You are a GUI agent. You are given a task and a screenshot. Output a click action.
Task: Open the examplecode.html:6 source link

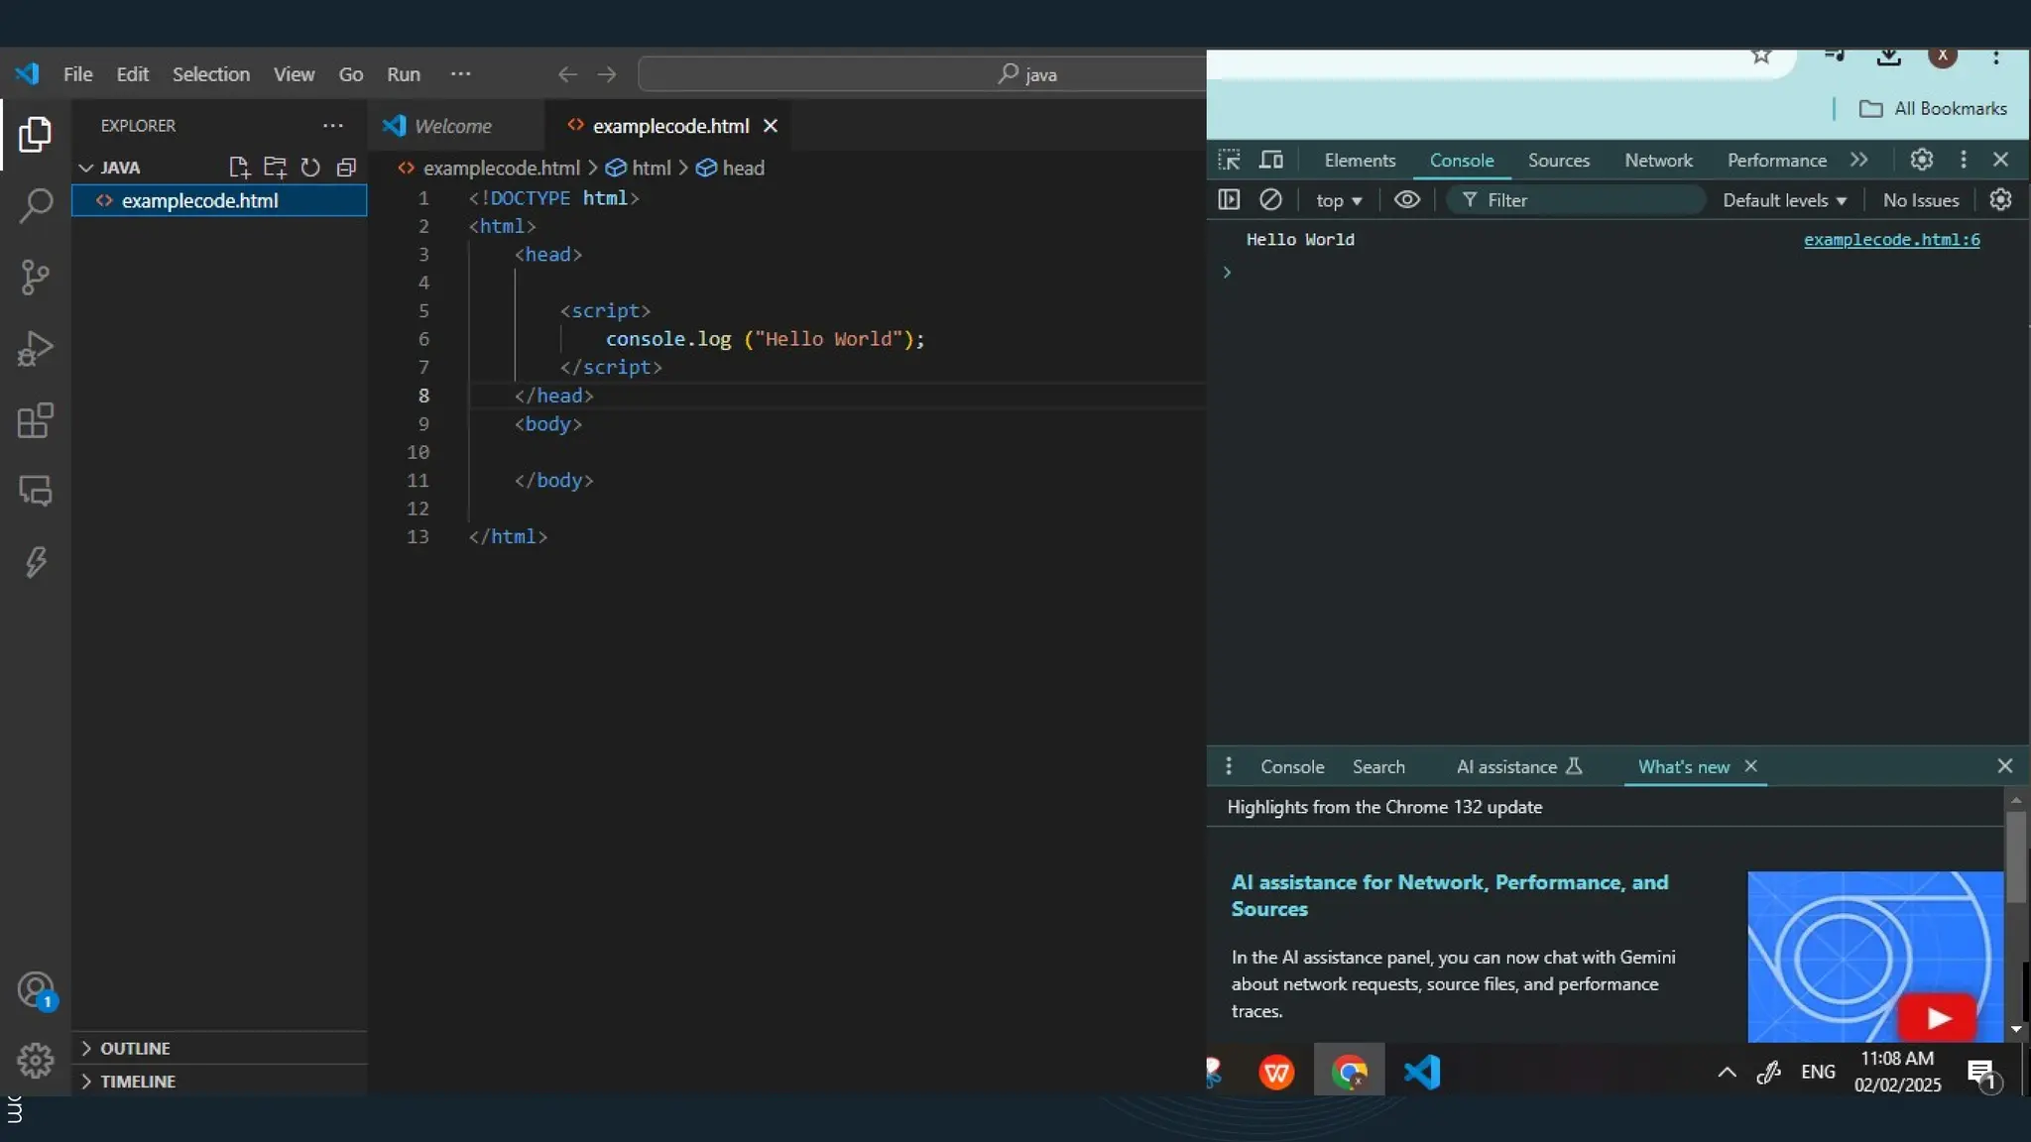tap(1891, 240)
